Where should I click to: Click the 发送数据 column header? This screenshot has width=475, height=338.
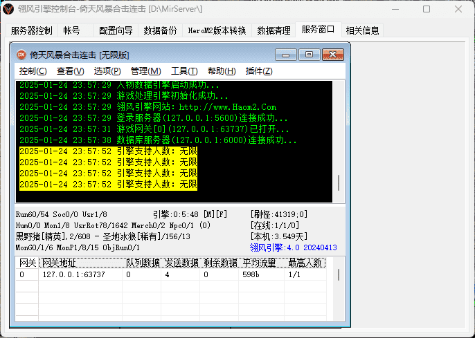(181, 263)
